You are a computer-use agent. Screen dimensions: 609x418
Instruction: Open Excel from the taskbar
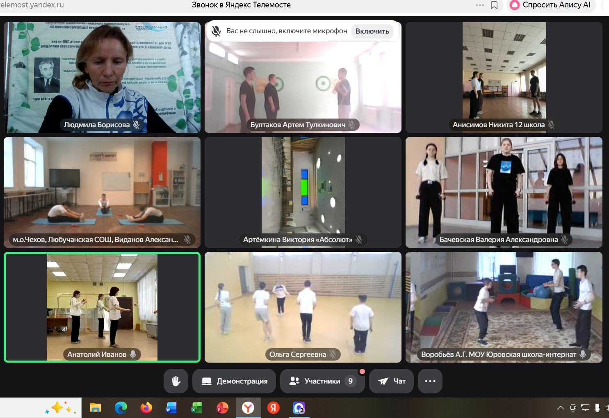tap(197, 408)
